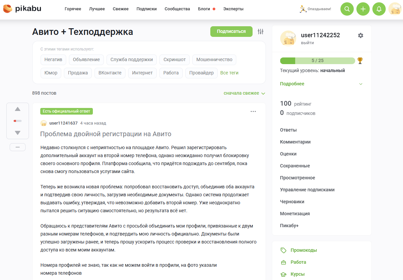Screen dimensions: 403x280
Task: Go to the Горячее tab
Action: pos(73,9)
